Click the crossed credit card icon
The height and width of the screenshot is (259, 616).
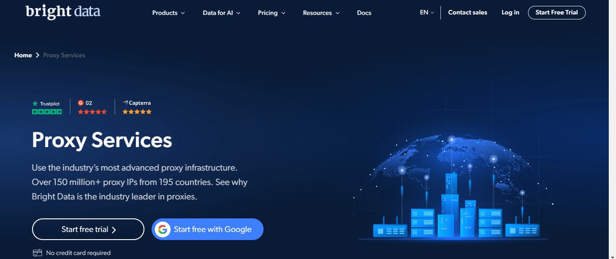37,253
